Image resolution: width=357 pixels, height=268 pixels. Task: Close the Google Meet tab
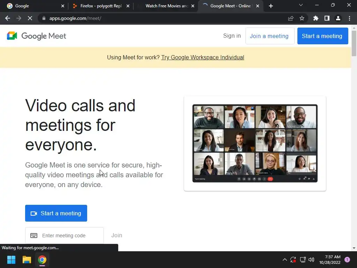point(258,6)
